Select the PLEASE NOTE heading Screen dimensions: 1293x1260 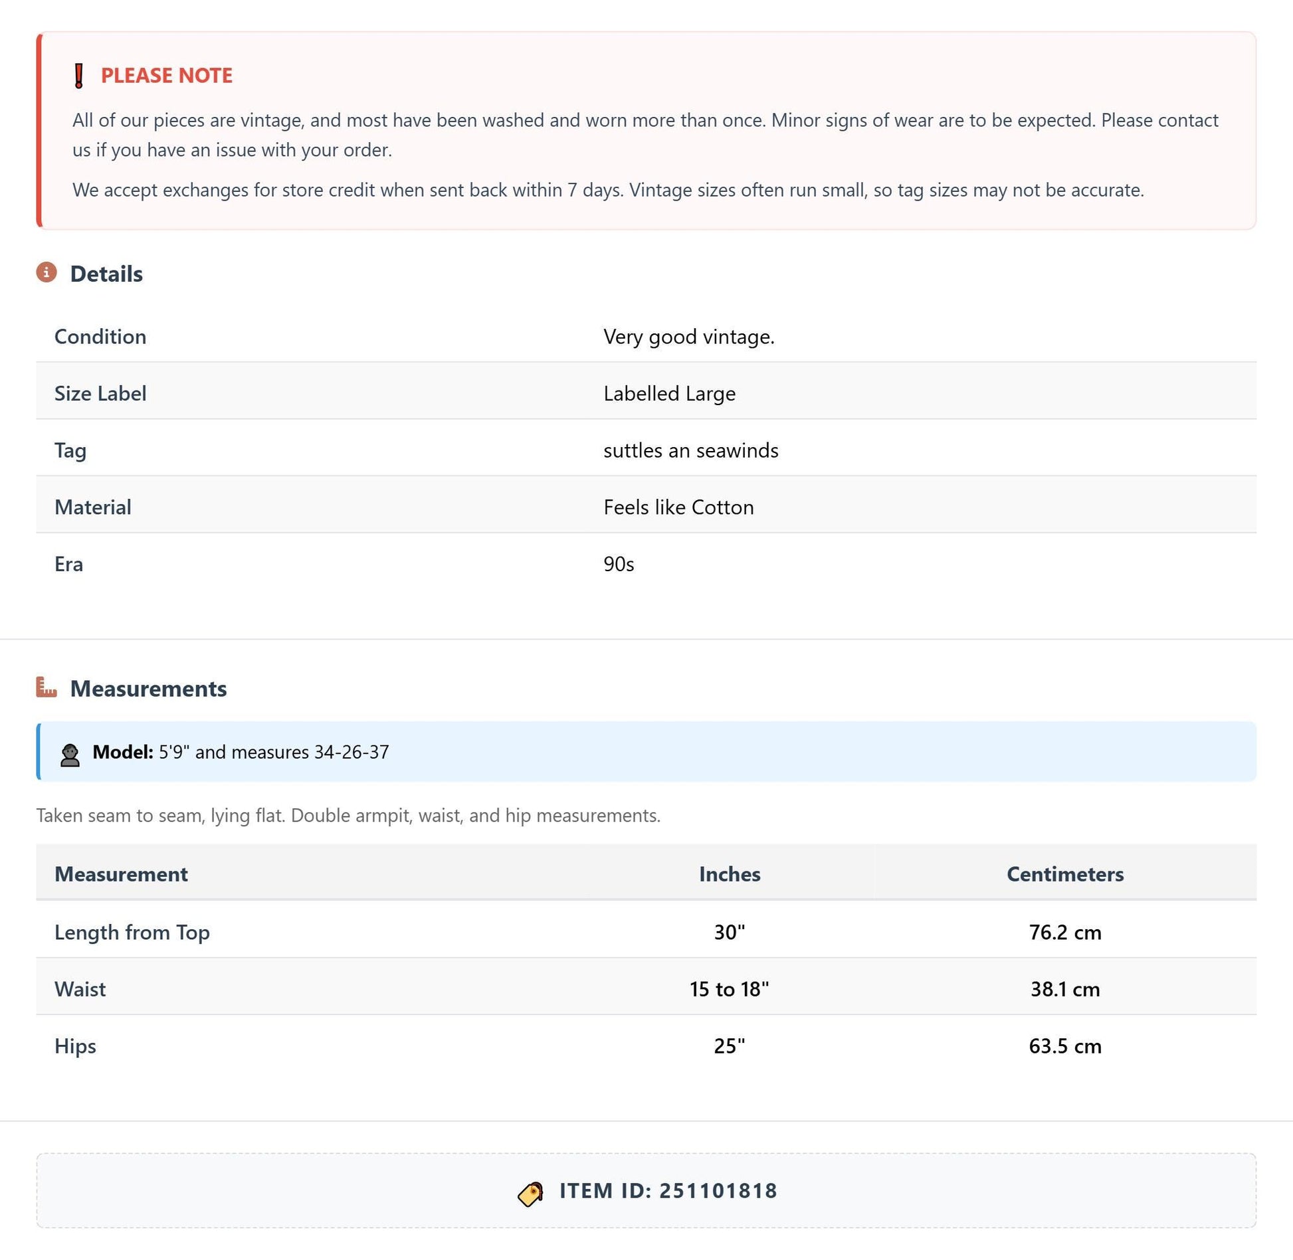click(166, 76)
